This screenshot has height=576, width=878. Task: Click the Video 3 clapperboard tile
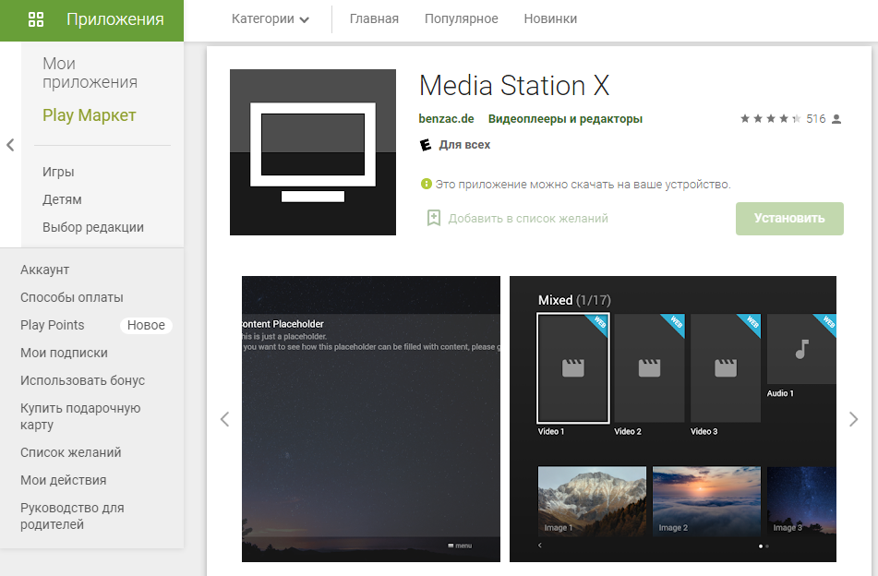pyautogui.click(x=726, y=367)
